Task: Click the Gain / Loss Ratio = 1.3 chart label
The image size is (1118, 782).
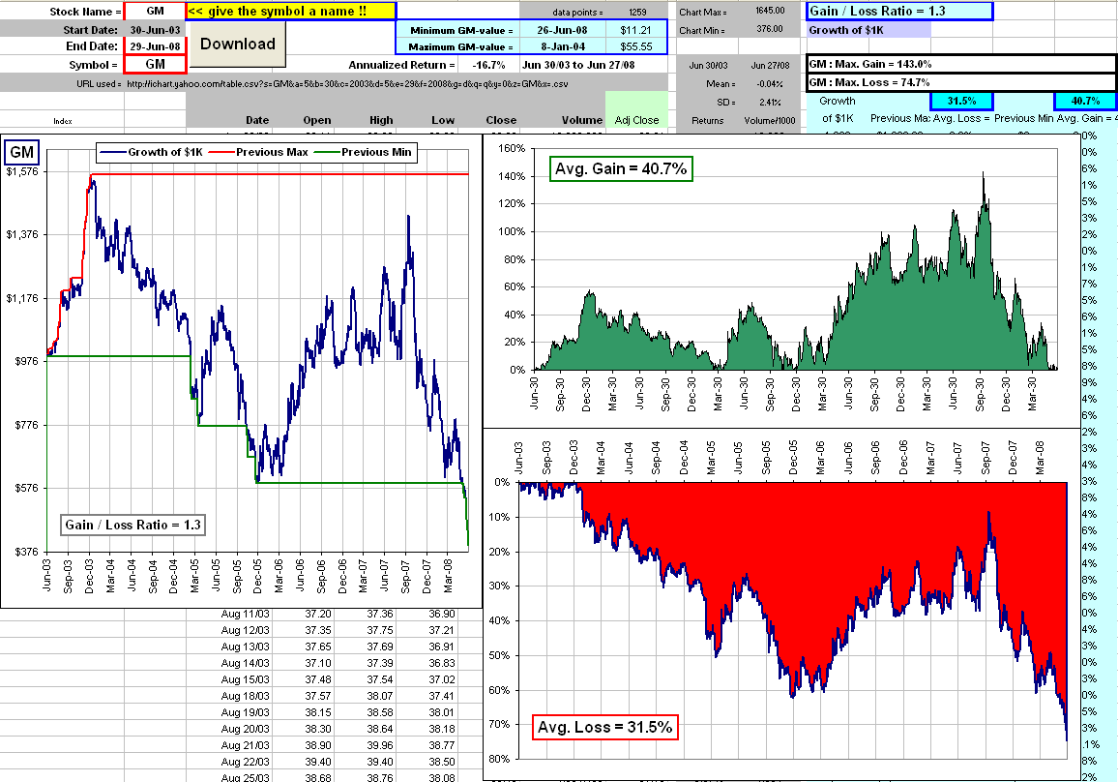Action: tap(132, 525)
